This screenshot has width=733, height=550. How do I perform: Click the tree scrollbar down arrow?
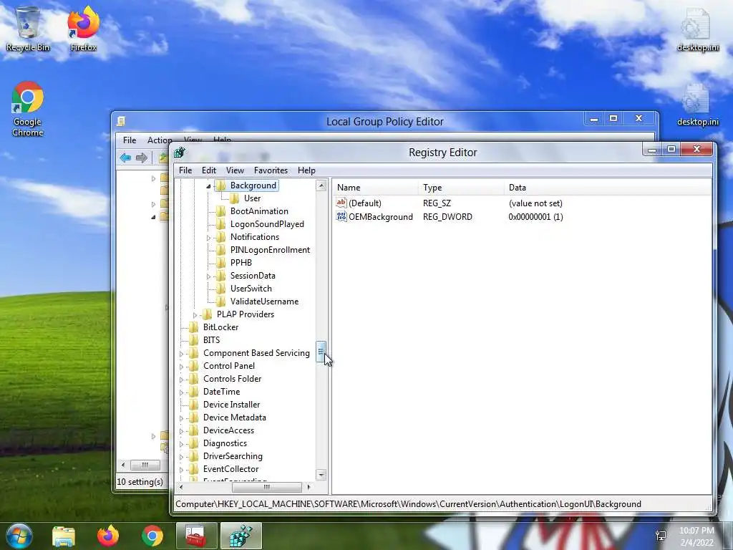[x=321, y=475]
